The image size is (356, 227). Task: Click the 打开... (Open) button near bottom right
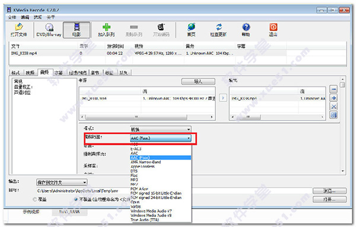329,199
